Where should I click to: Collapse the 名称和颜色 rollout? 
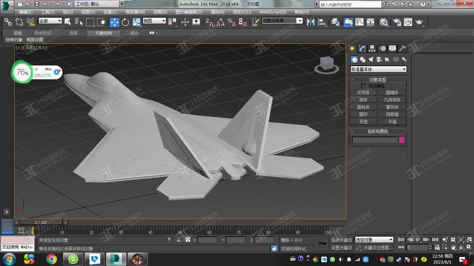(x=378, y=131)
